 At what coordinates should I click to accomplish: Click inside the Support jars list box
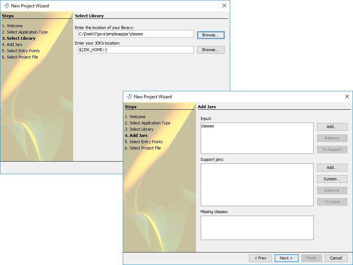[257, 184]
